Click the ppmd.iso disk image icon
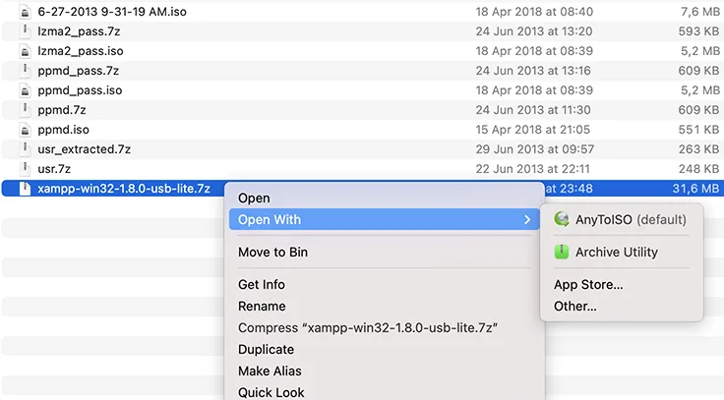The height and width of the screenshot is (400, 724). 25,130
